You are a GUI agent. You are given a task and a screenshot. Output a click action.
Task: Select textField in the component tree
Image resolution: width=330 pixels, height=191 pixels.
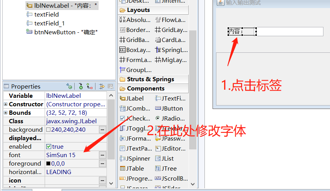42,15
